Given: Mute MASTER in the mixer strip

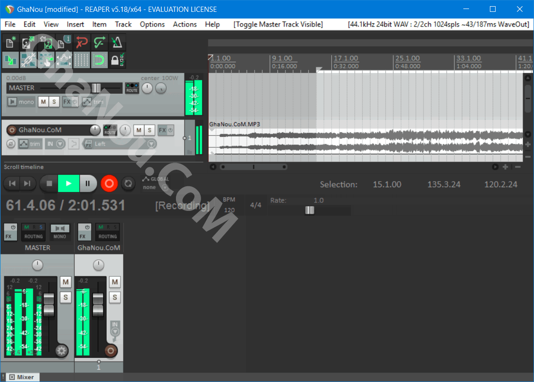Looking at the screenshot, I should coord(65,282).
